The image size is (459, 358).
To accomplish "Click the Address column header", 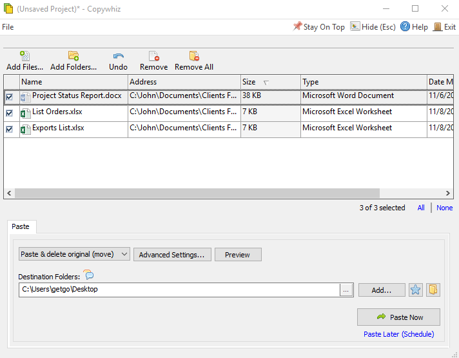I will [x=184, y=82].
